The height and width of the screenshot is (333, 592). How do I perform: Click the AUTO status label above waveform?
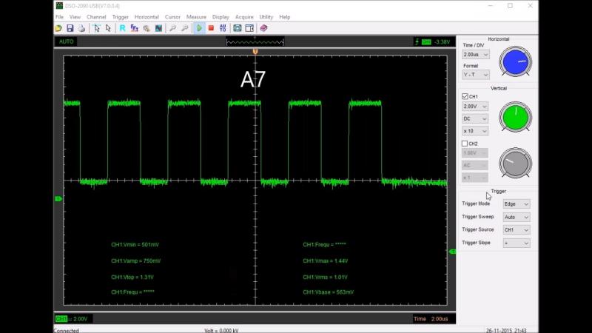[x=66, y=41]
